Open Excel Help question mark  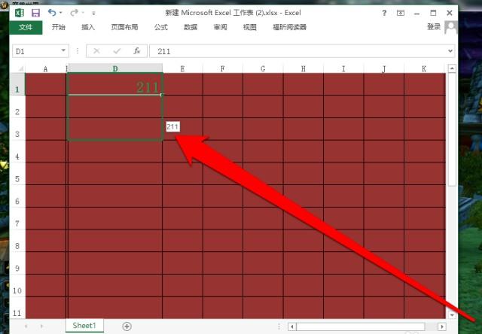tap(384, 13)
